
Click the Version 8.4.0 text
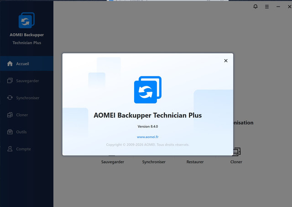pos(148,126)
